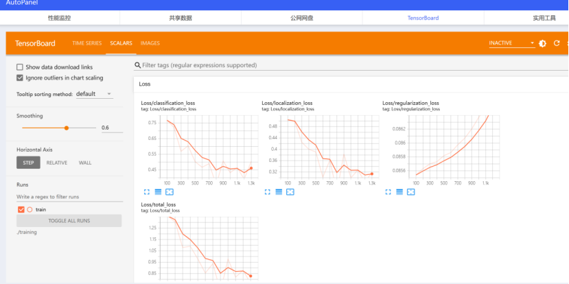The image size is (569, 284).
Task: Click the TensorBoard logo text
Action: pyautogui.click(x=35, y=43)
